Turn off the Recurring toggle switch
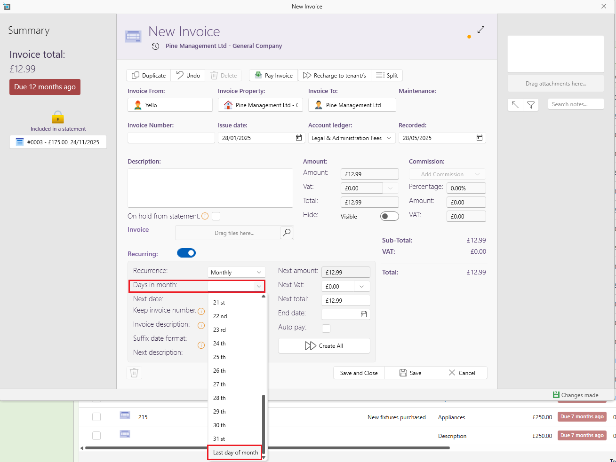616x462 pixels. click(186, 253)
